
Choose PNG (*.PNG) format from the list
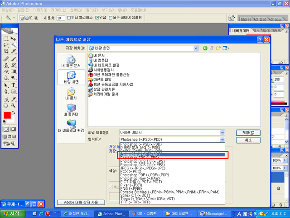[172, 188]
